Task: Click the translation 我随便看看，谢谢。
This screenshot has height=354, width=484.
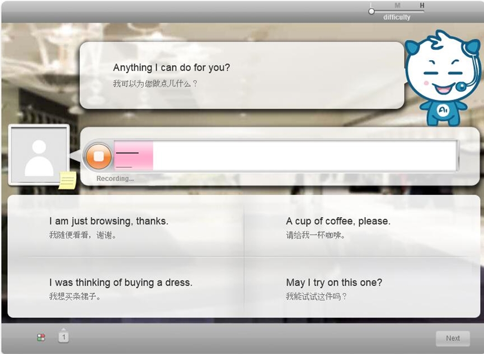Action: tap(83, 235)
